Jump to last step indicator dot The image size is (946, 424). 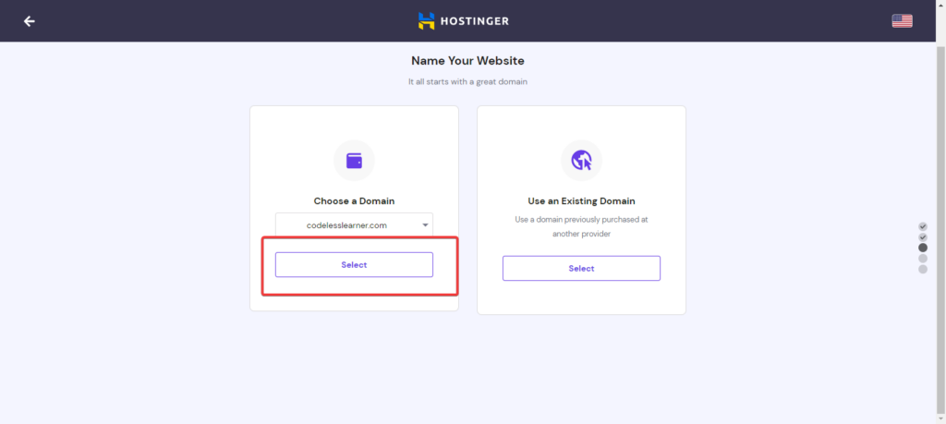coord(923,269)
